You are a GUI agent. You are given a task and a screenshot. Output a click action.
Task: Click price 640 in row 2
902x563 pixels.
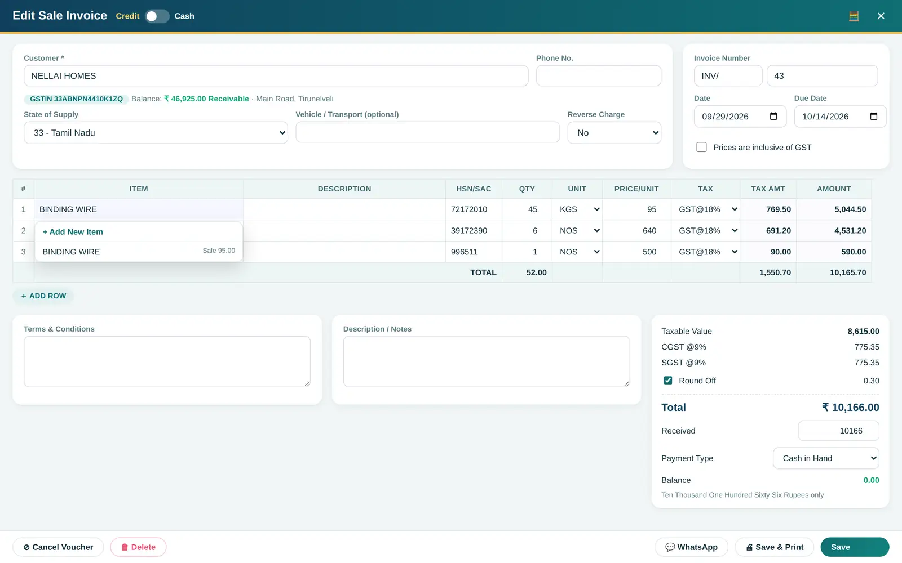tap(636, 231)
